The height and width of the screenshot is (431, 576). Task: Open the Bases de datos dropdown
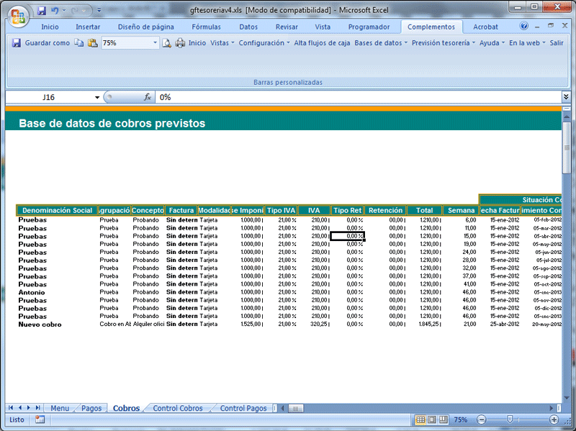click(x=381, y=43)
